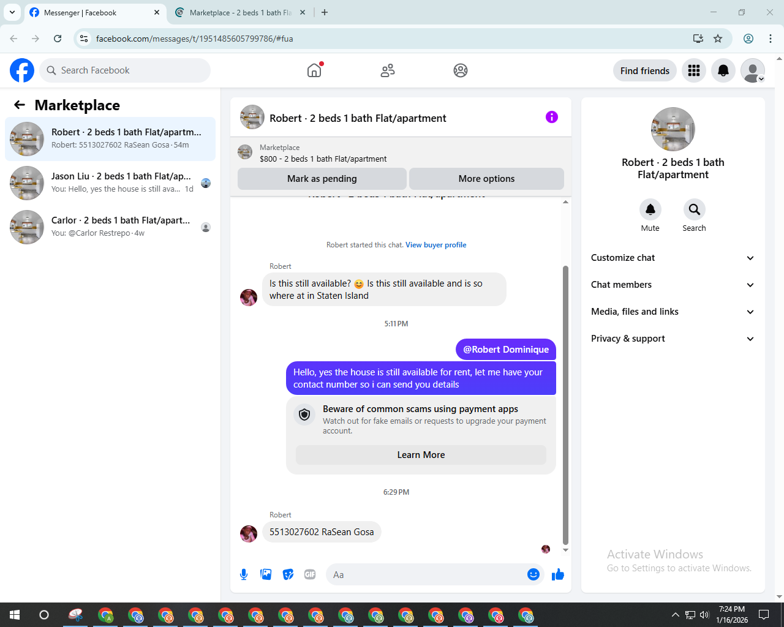This screenshot has width=784, height=627.
Task: Click the Find friends button
Action: tap(645, 70)
